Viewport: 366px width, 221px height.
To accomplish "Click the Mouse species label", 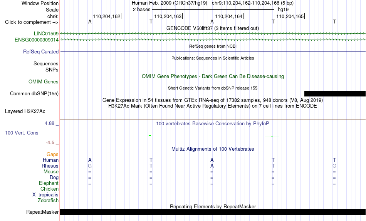I will point(51,172).
